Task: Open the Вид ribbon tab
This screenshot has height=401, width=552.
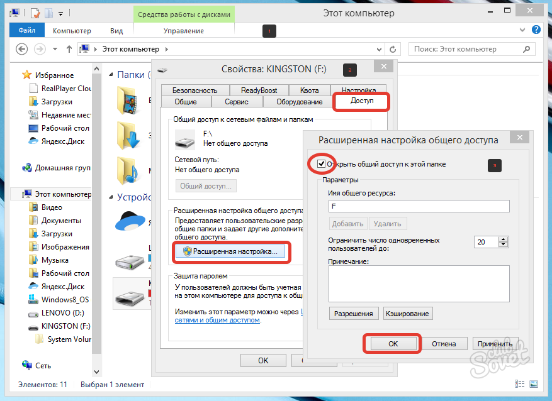Action: pos(116,31)
